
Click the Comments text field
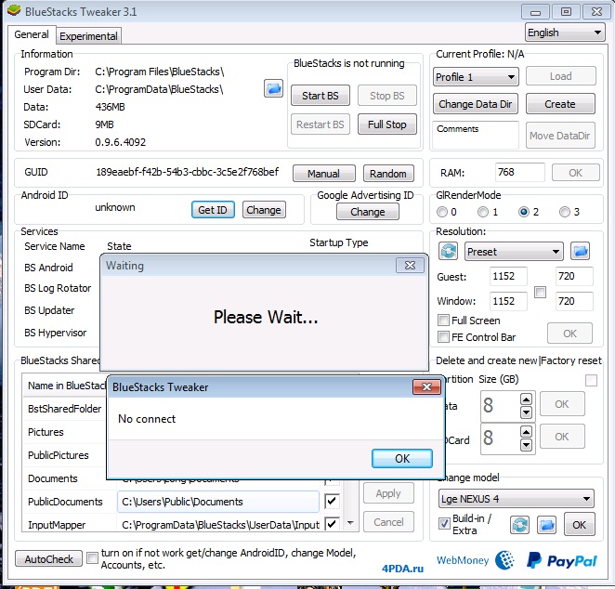(x=476, y=135)
